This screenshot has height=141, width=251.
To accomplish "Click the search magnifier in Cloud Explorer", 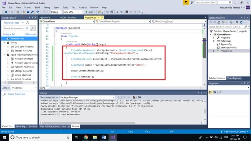I will click(x=33, y=28).
